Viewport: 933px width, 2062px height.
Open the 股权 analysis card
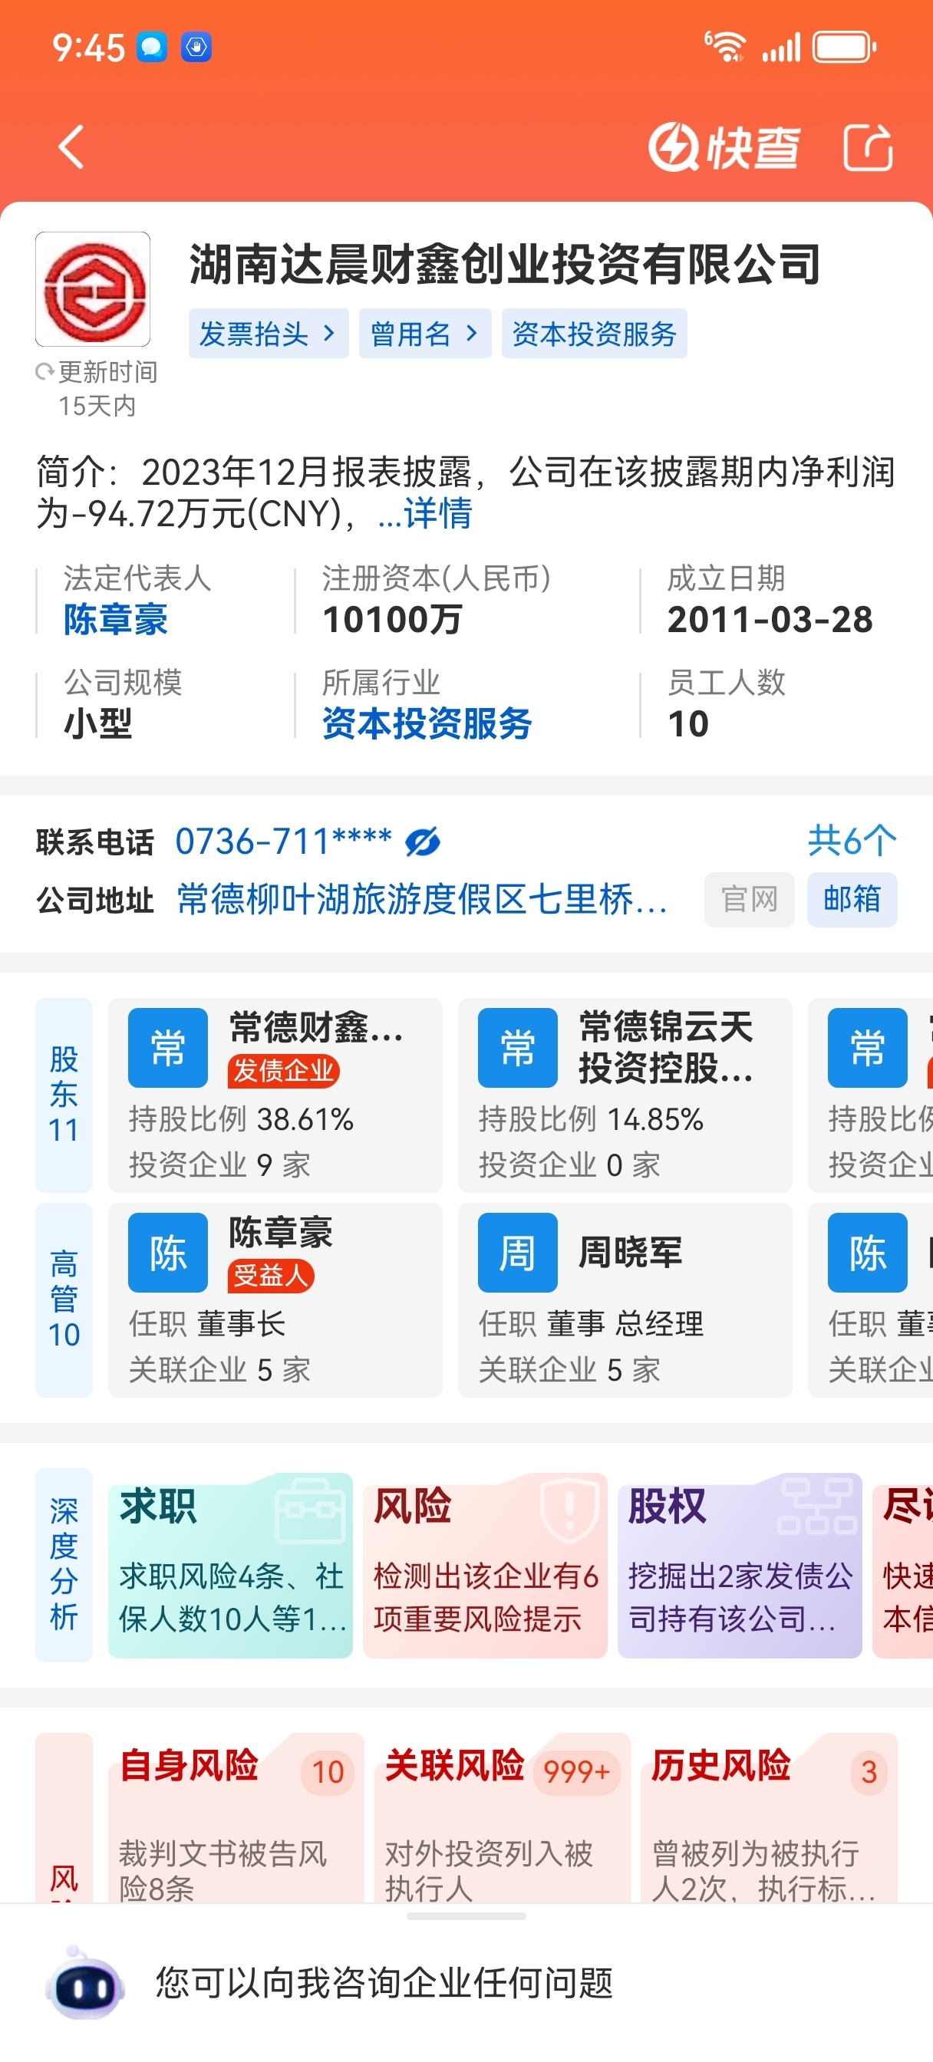click(x=740, y=1566)
